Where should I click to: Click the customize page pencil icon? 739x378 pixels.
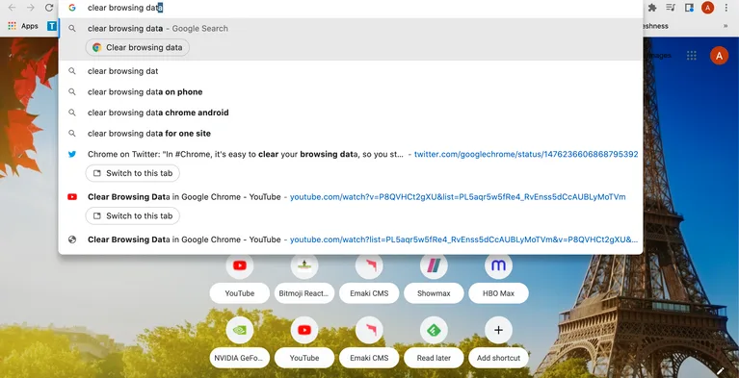pyautogui.click(x=720, y=371)
